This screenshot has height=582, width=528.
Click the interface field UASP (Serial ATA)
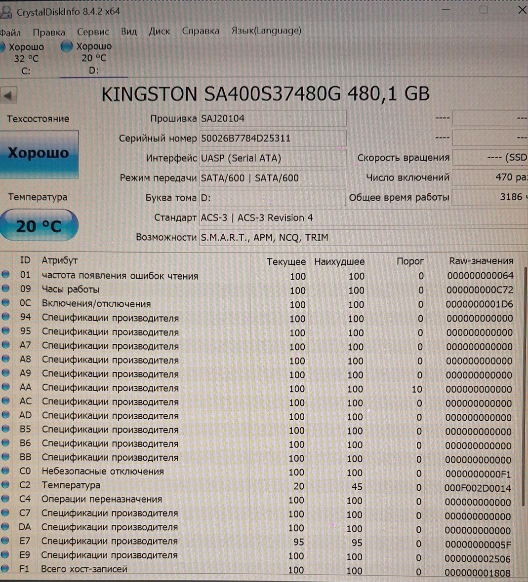(273, 158)
